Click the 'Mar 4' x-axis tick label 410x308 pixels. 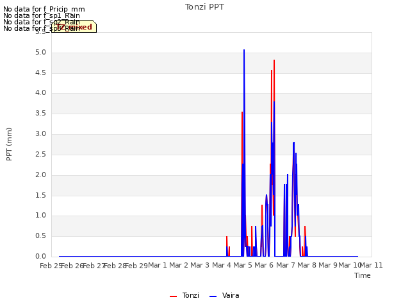[222, 265]
